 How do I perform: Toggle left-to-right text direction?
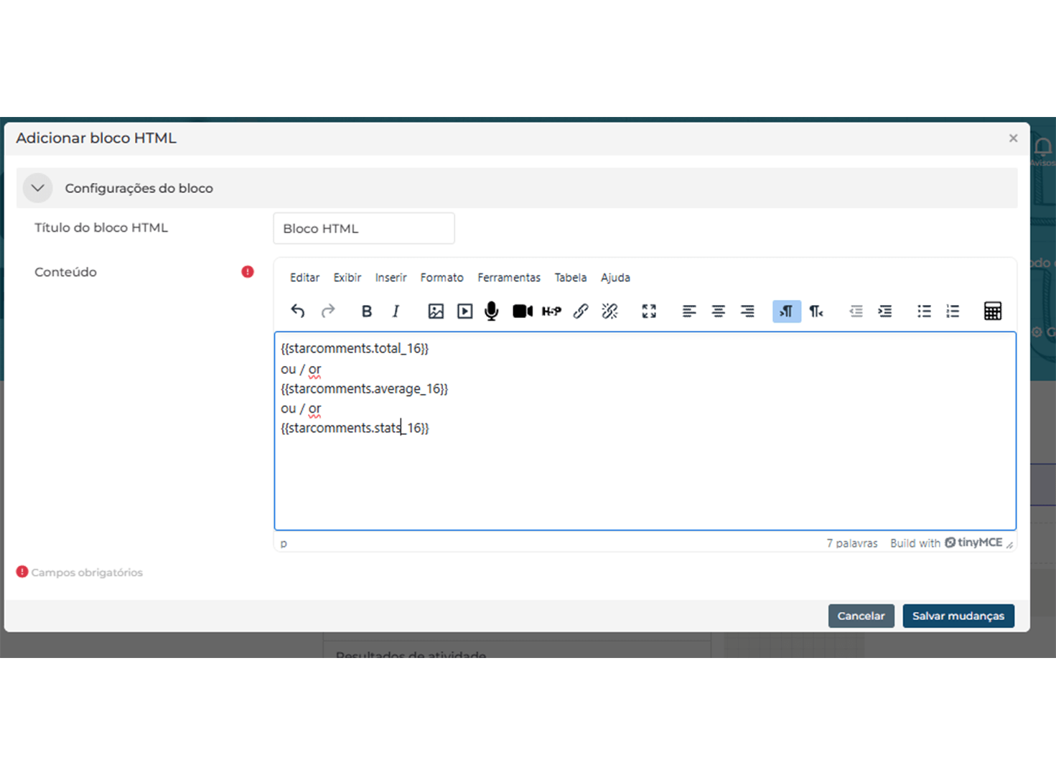[786, 311]
